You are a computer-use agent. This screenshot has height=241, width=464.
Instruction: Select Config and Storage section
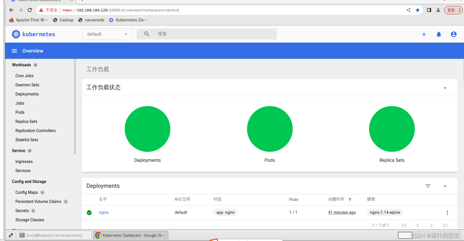click(29, 182)
